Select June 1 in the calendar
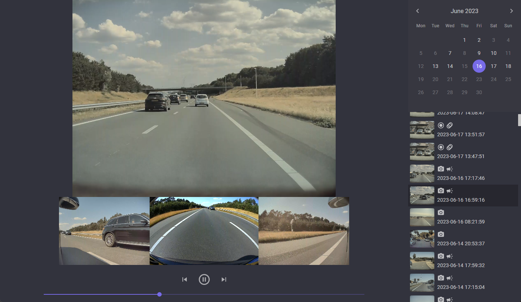This screenshot has height=302, width=521. click(x=465, y=40)
